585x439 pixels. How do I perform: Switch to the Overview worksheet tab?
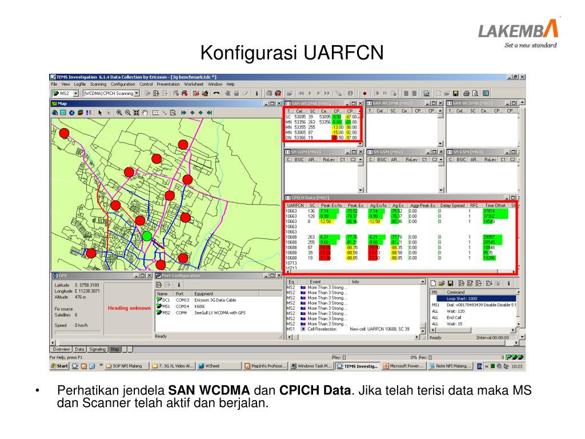pyautogui.click(x=61, y=349)
